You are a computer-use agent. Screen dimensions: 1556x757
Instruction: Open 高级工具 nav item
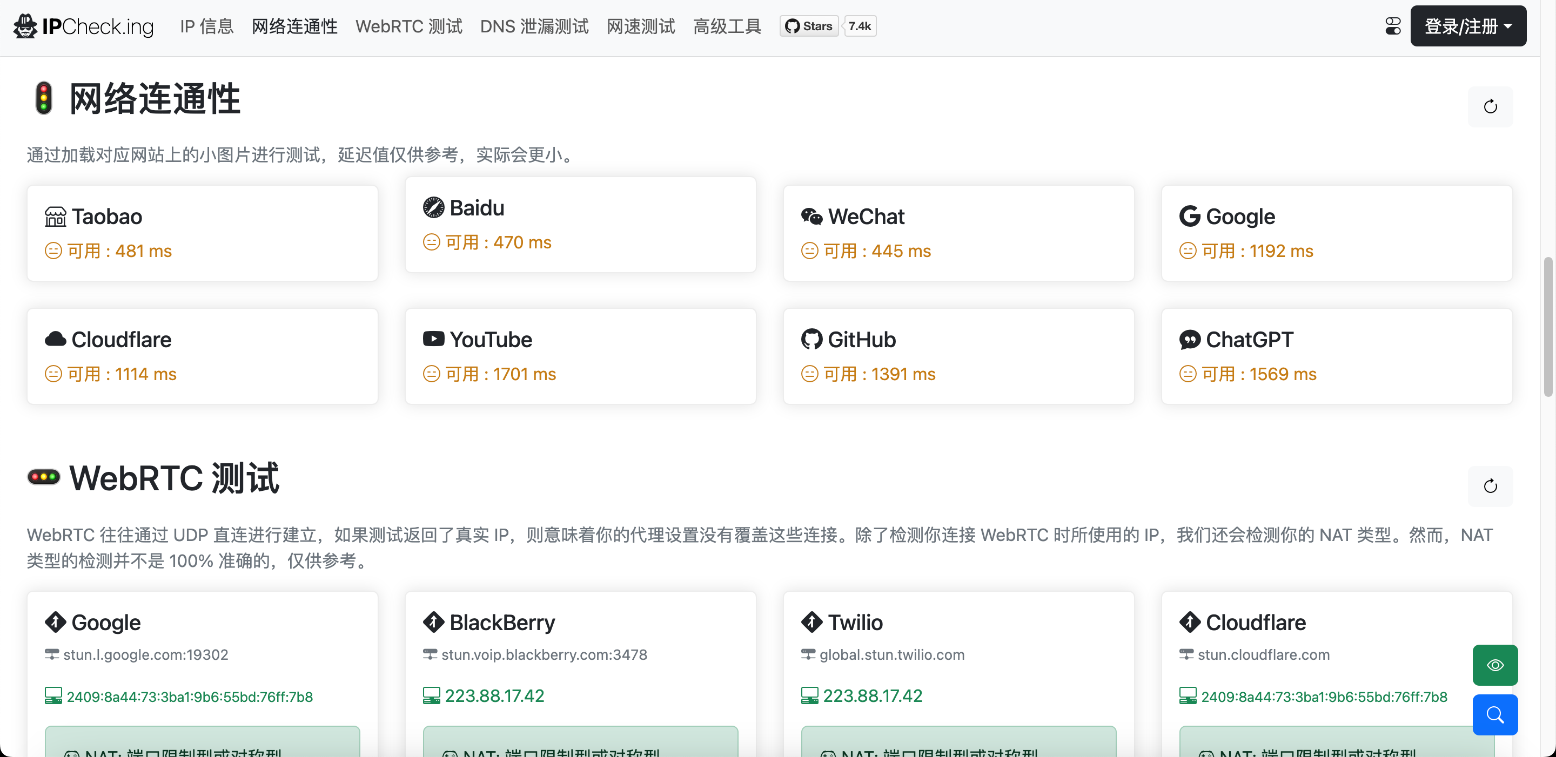727,26
